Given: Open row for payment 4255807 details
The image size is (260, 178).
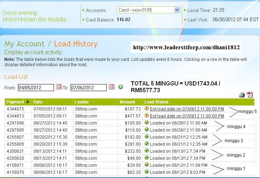Looking at the screenshot, I should (x=129, y=137).
